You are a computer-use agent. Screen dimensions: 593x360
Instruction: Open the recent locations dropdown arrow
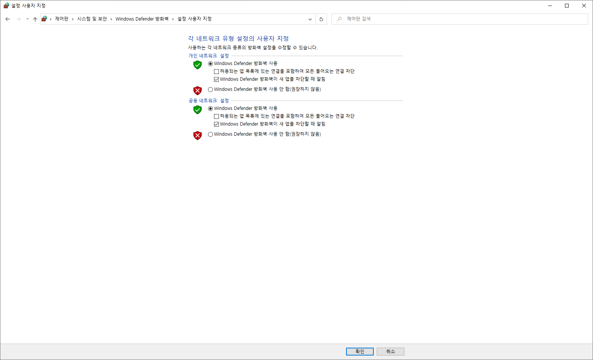click(x=27, y=19)
